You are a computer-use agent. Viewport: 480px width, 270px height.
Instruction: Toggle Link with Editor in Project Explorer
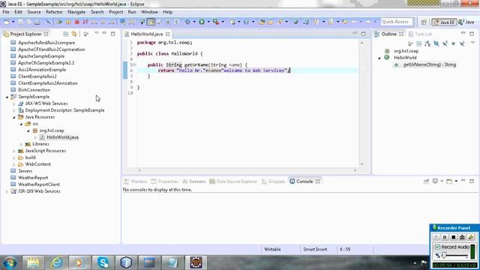[74, 34]
